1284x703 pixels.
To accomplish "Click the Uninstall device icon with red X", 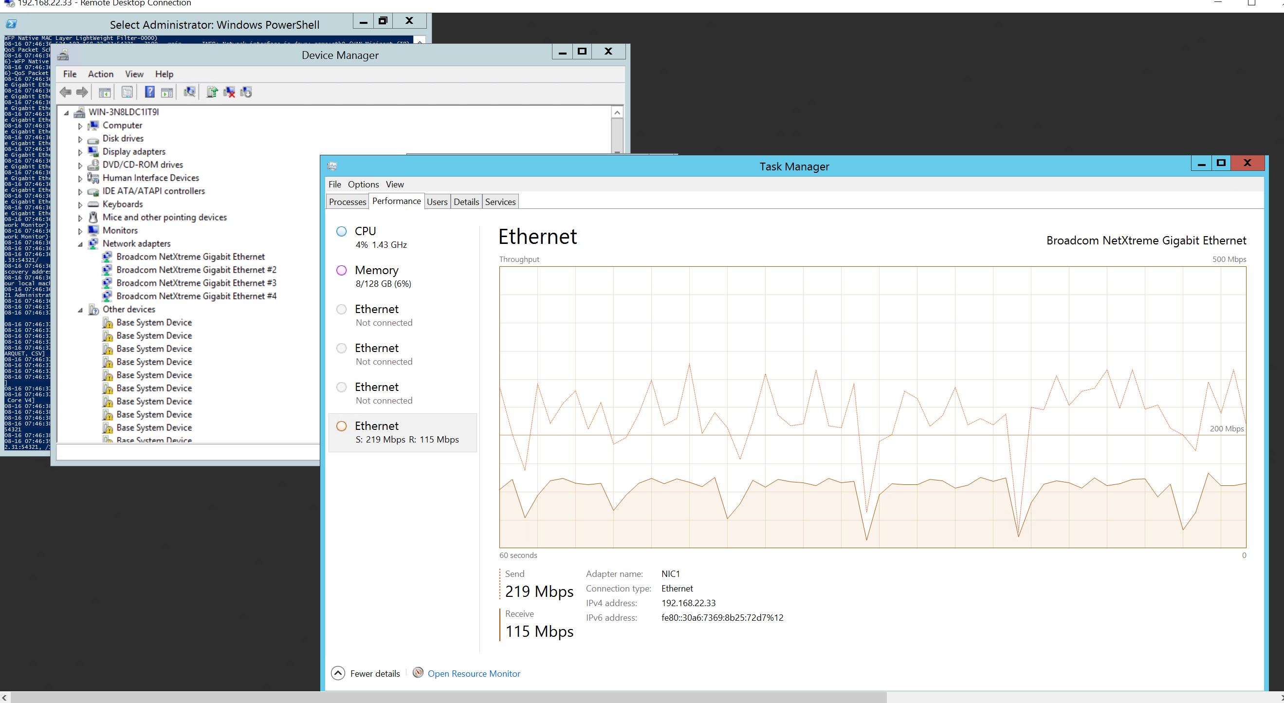I will point(229,92).
